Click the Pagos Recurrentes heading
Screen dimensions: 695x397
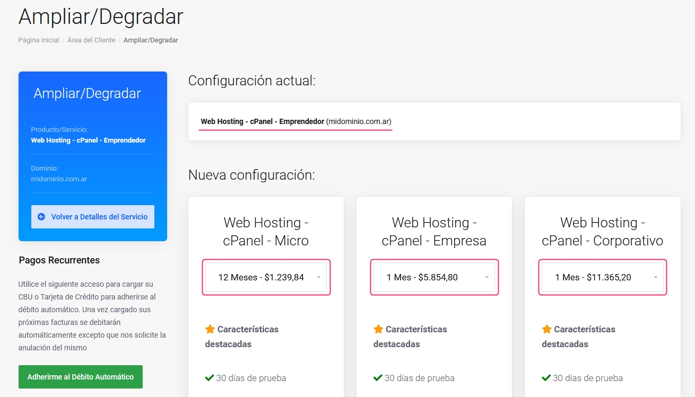click(x=59, y=260)
